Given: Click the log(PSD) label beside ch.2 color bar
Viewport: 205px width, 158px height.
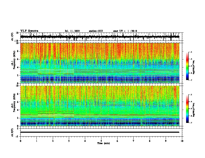Looking at the screenshot, I should pos(194,110).
